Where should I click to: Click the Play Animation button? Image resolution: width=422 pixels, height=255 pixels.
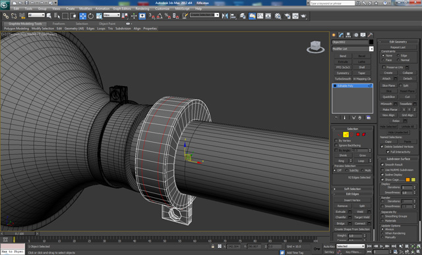coord(381,246)
